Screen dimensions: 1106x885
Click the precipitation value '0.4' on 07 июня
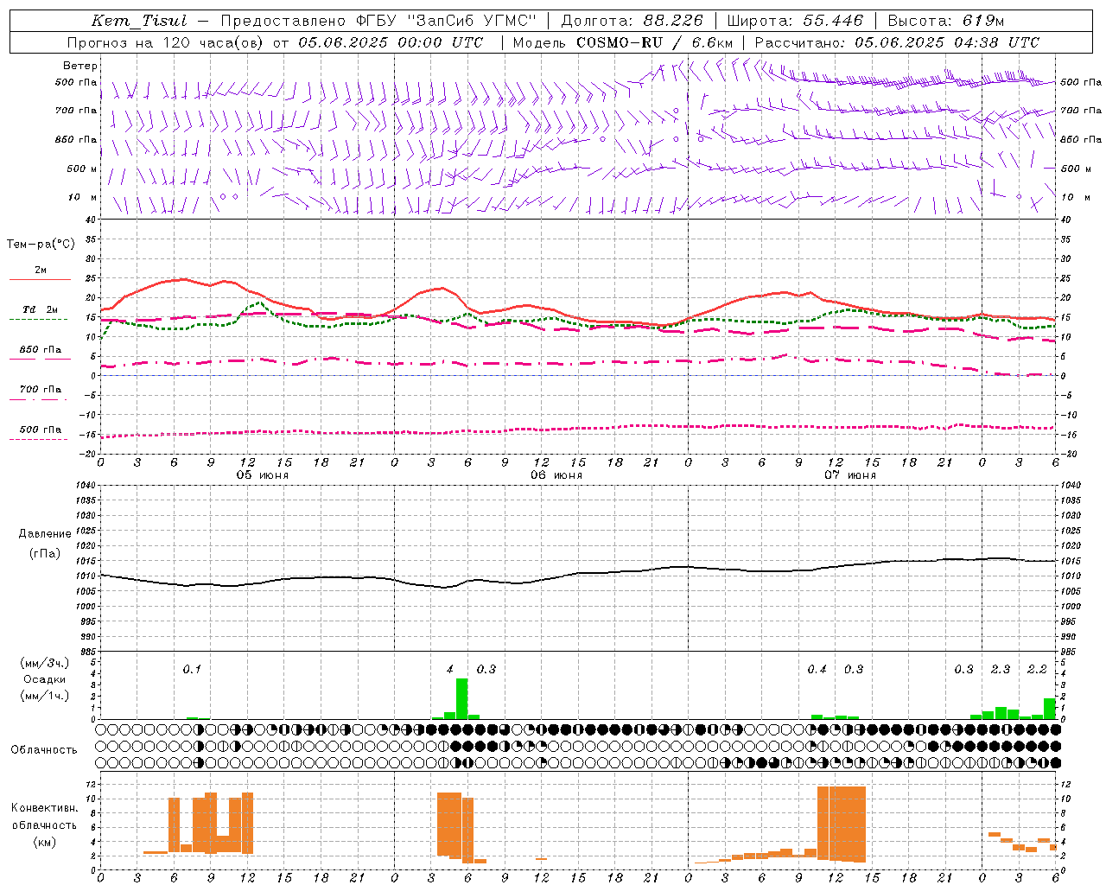817,669
